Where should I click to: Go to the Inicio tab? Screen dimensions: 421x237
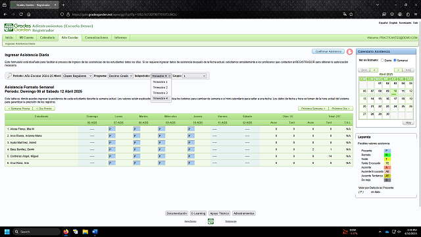[x=9, y=38]
